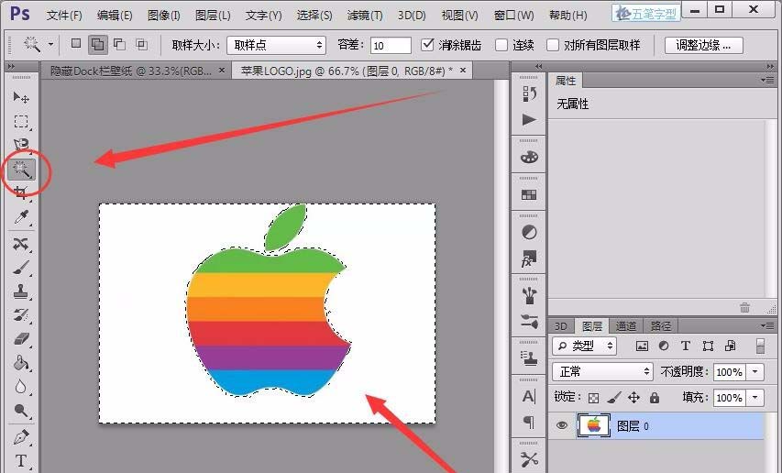This screenshot has width=782, height=473.
Task: Open the 选择(S) menu
Action: click(314, 16)
